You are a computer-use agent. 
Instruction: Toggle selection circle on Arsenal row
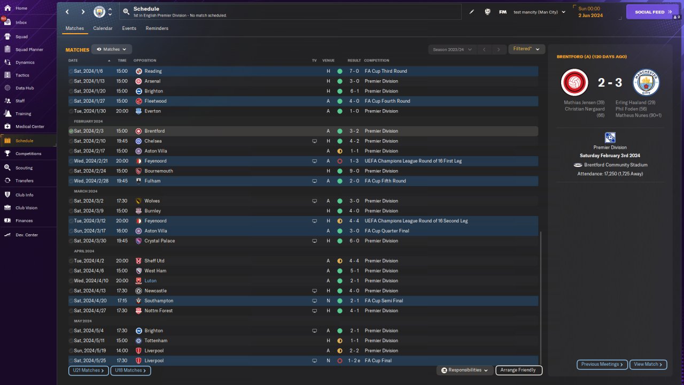click(x=71, y=81)
